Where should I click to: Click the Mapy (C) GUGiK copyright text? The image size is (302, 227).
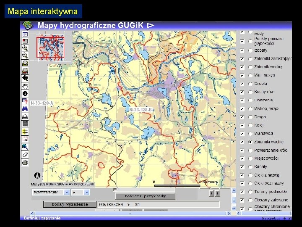tap(62, 184)
